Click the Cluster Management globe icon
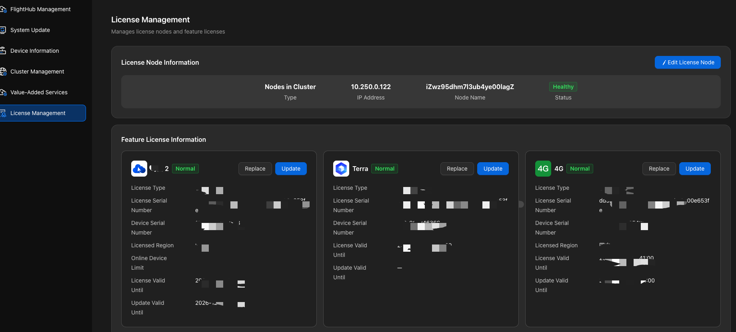 coord(3,72)
